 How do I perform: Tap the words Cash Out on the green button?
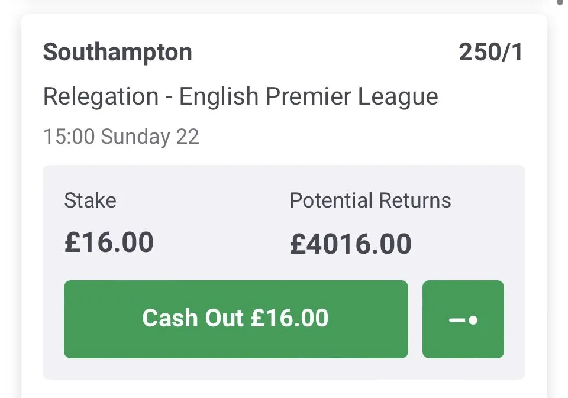click(x=193, y=318)
